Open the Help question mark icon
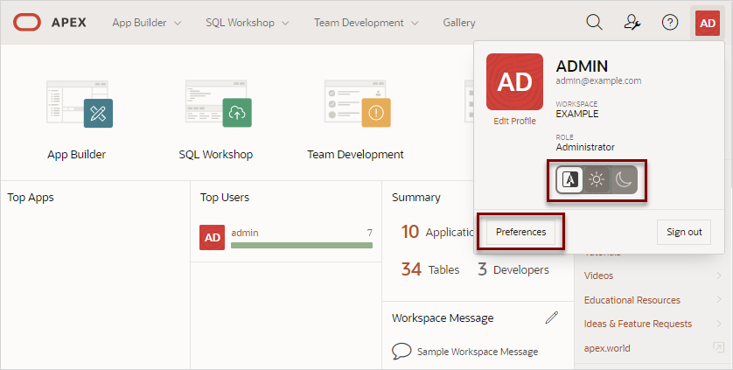Image resolution: width=733 pixels, height=370 pixels. pyautogui.click(x=670, y=23)
